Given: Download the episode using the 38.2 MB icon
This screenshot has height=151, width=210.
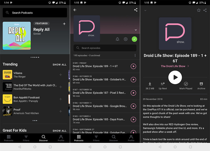Looking at the screenshot, I should pyautogui.click(x=150, y=85).
